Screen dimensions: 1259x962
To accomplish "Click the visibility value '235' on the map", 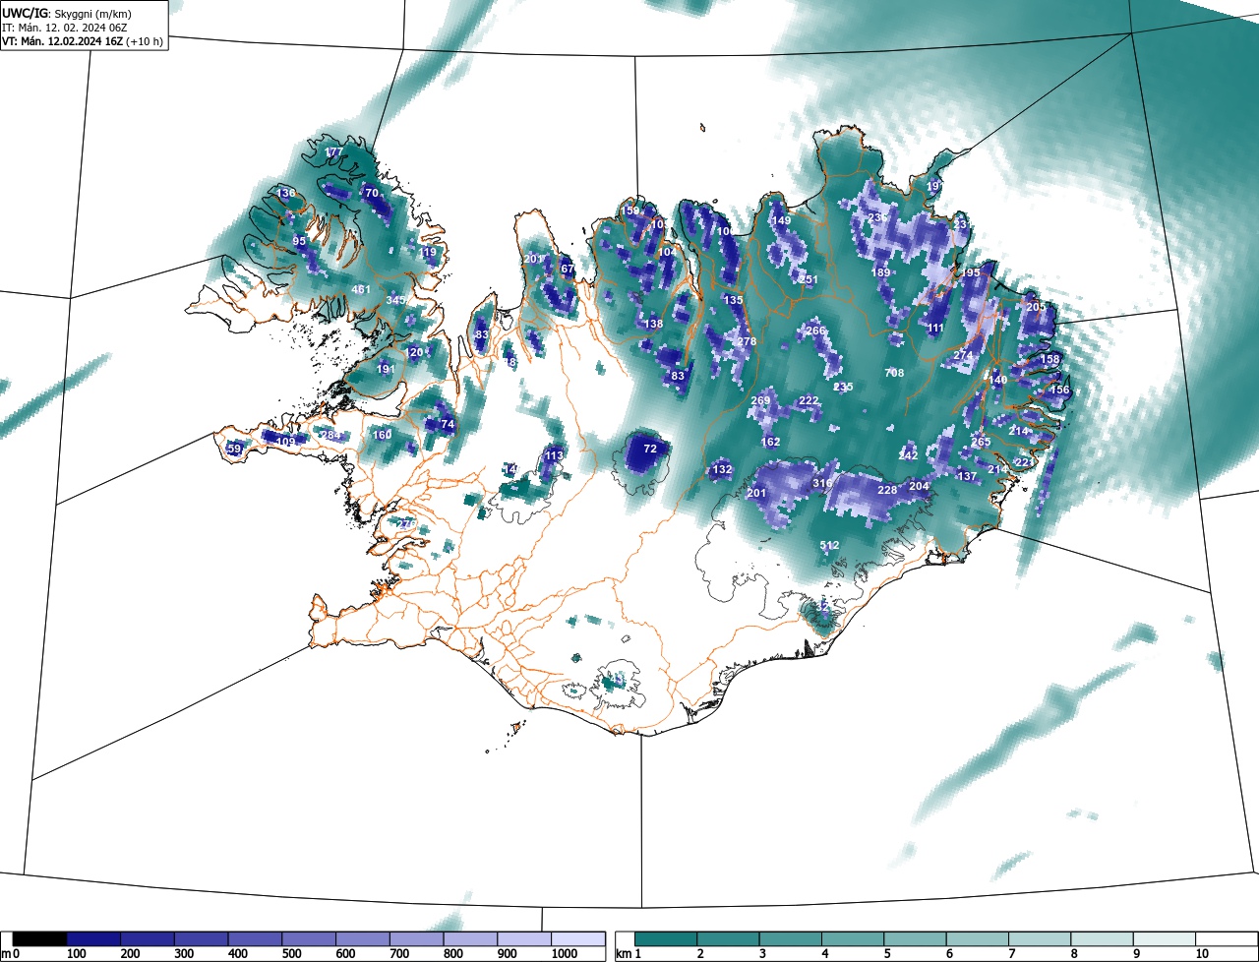I will (x=843, y=387).
